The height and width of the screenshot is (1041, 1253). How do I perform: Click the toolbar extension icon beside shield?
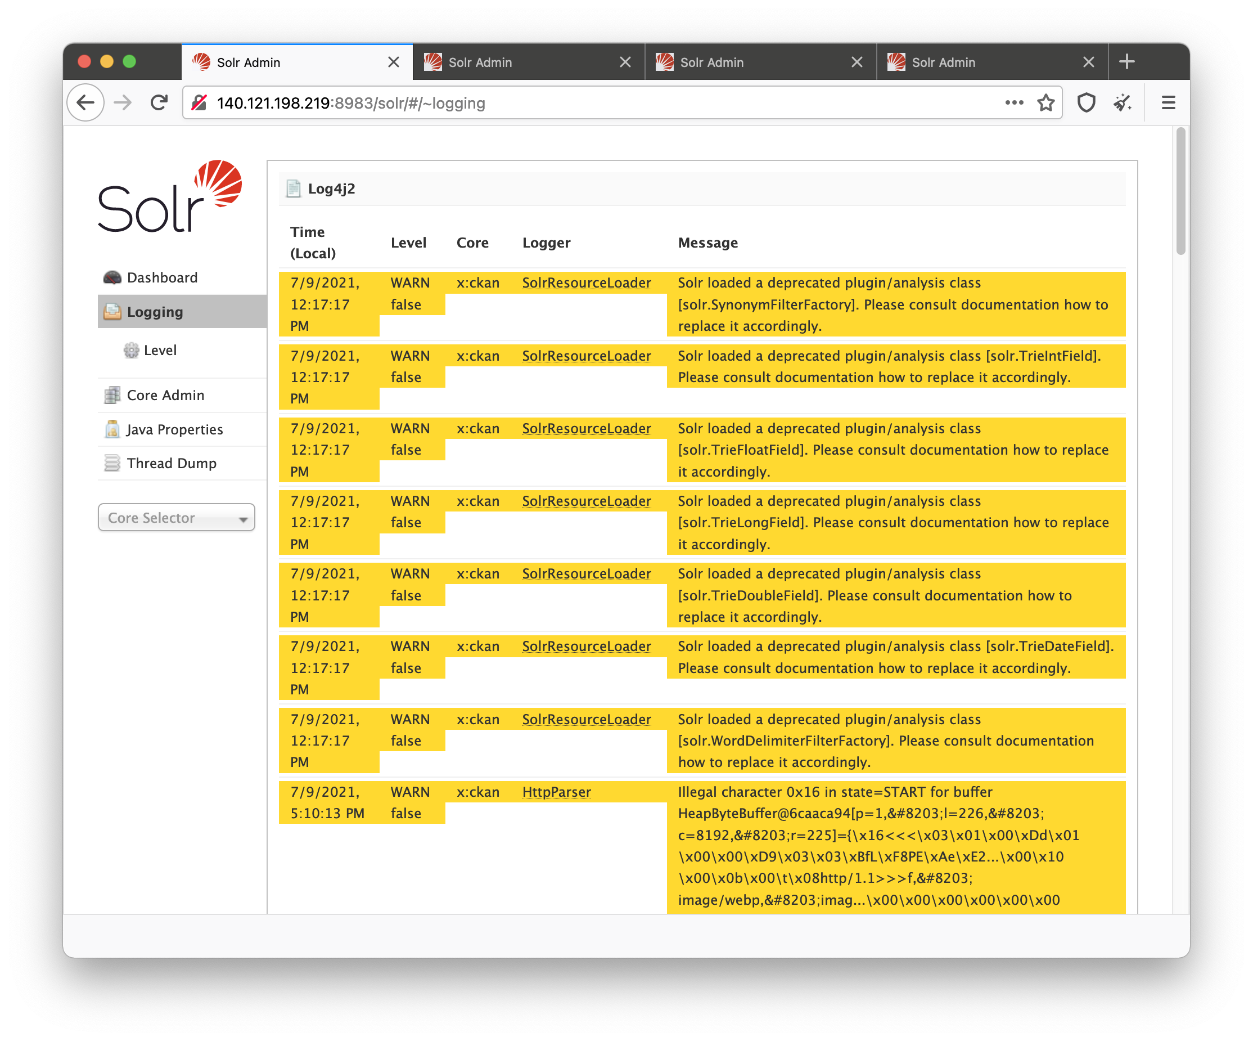click(x=1123, y=102)
